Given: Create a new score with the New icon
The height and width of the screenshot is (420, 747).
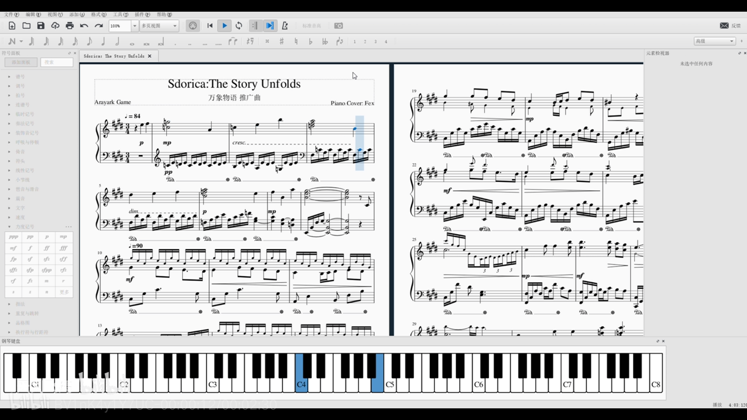Looking at the screenshot, I should [x=12, y=26].
